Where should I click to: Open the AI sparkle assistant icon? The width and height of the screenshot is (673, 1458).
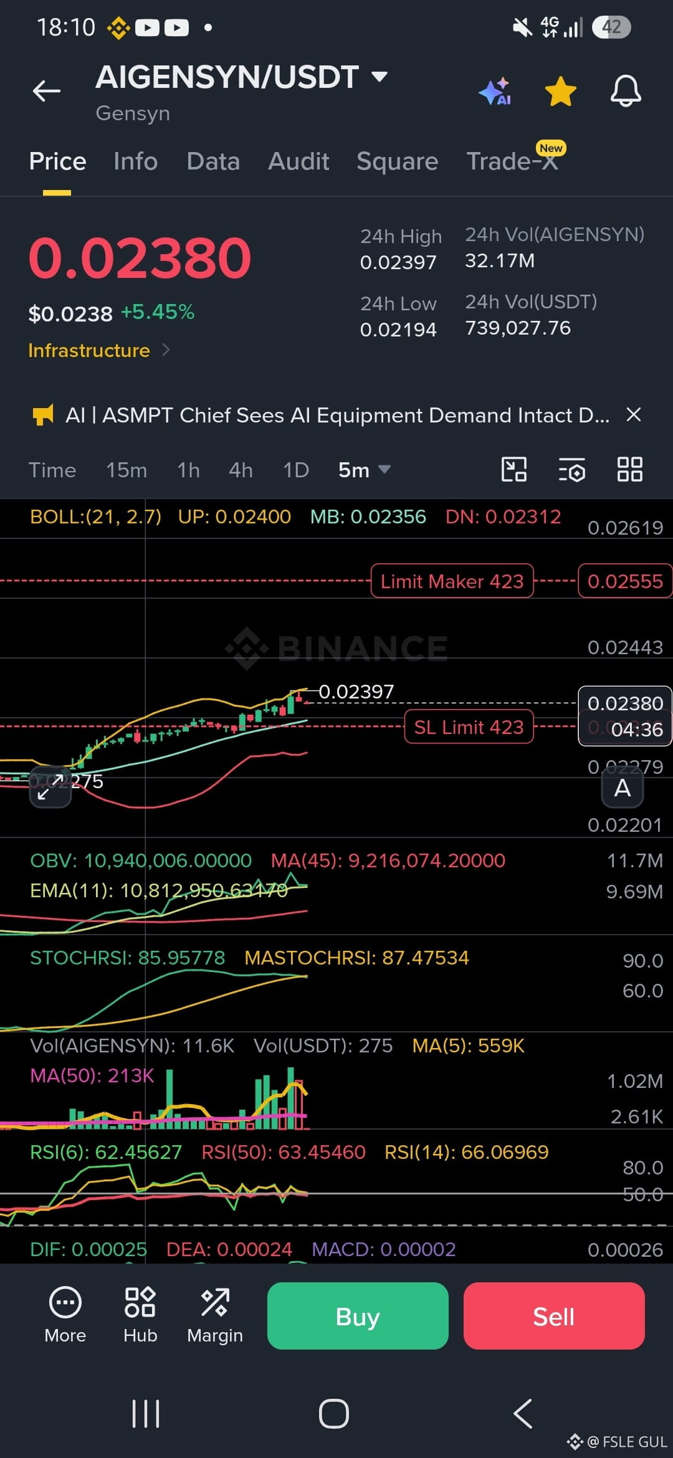(x=495, y=92)
